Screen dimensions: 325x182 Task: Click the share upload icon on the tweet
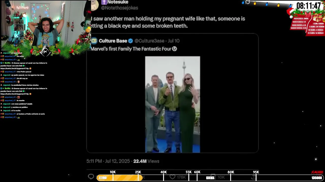(x=253, y=177)
